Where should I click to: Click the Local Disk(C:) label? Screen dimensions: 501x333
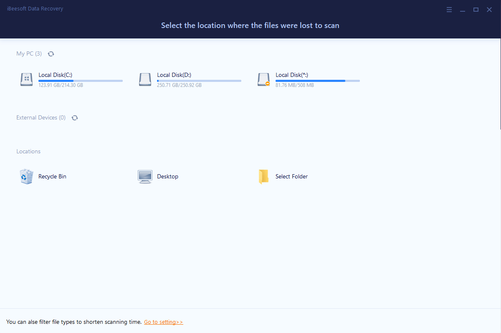click(x=56, y=75)
